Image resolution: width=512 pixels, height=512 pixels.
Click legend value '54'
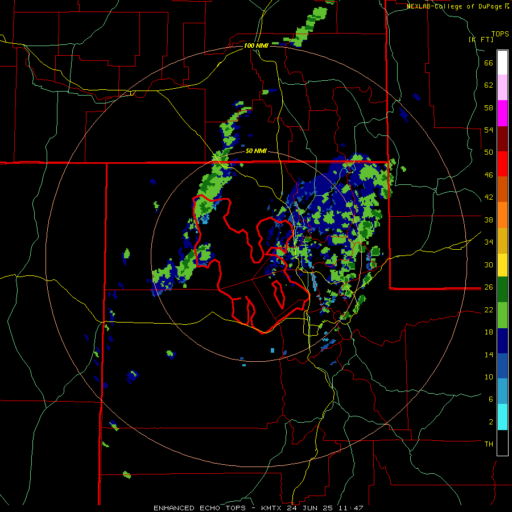click(x=489, y=130)
